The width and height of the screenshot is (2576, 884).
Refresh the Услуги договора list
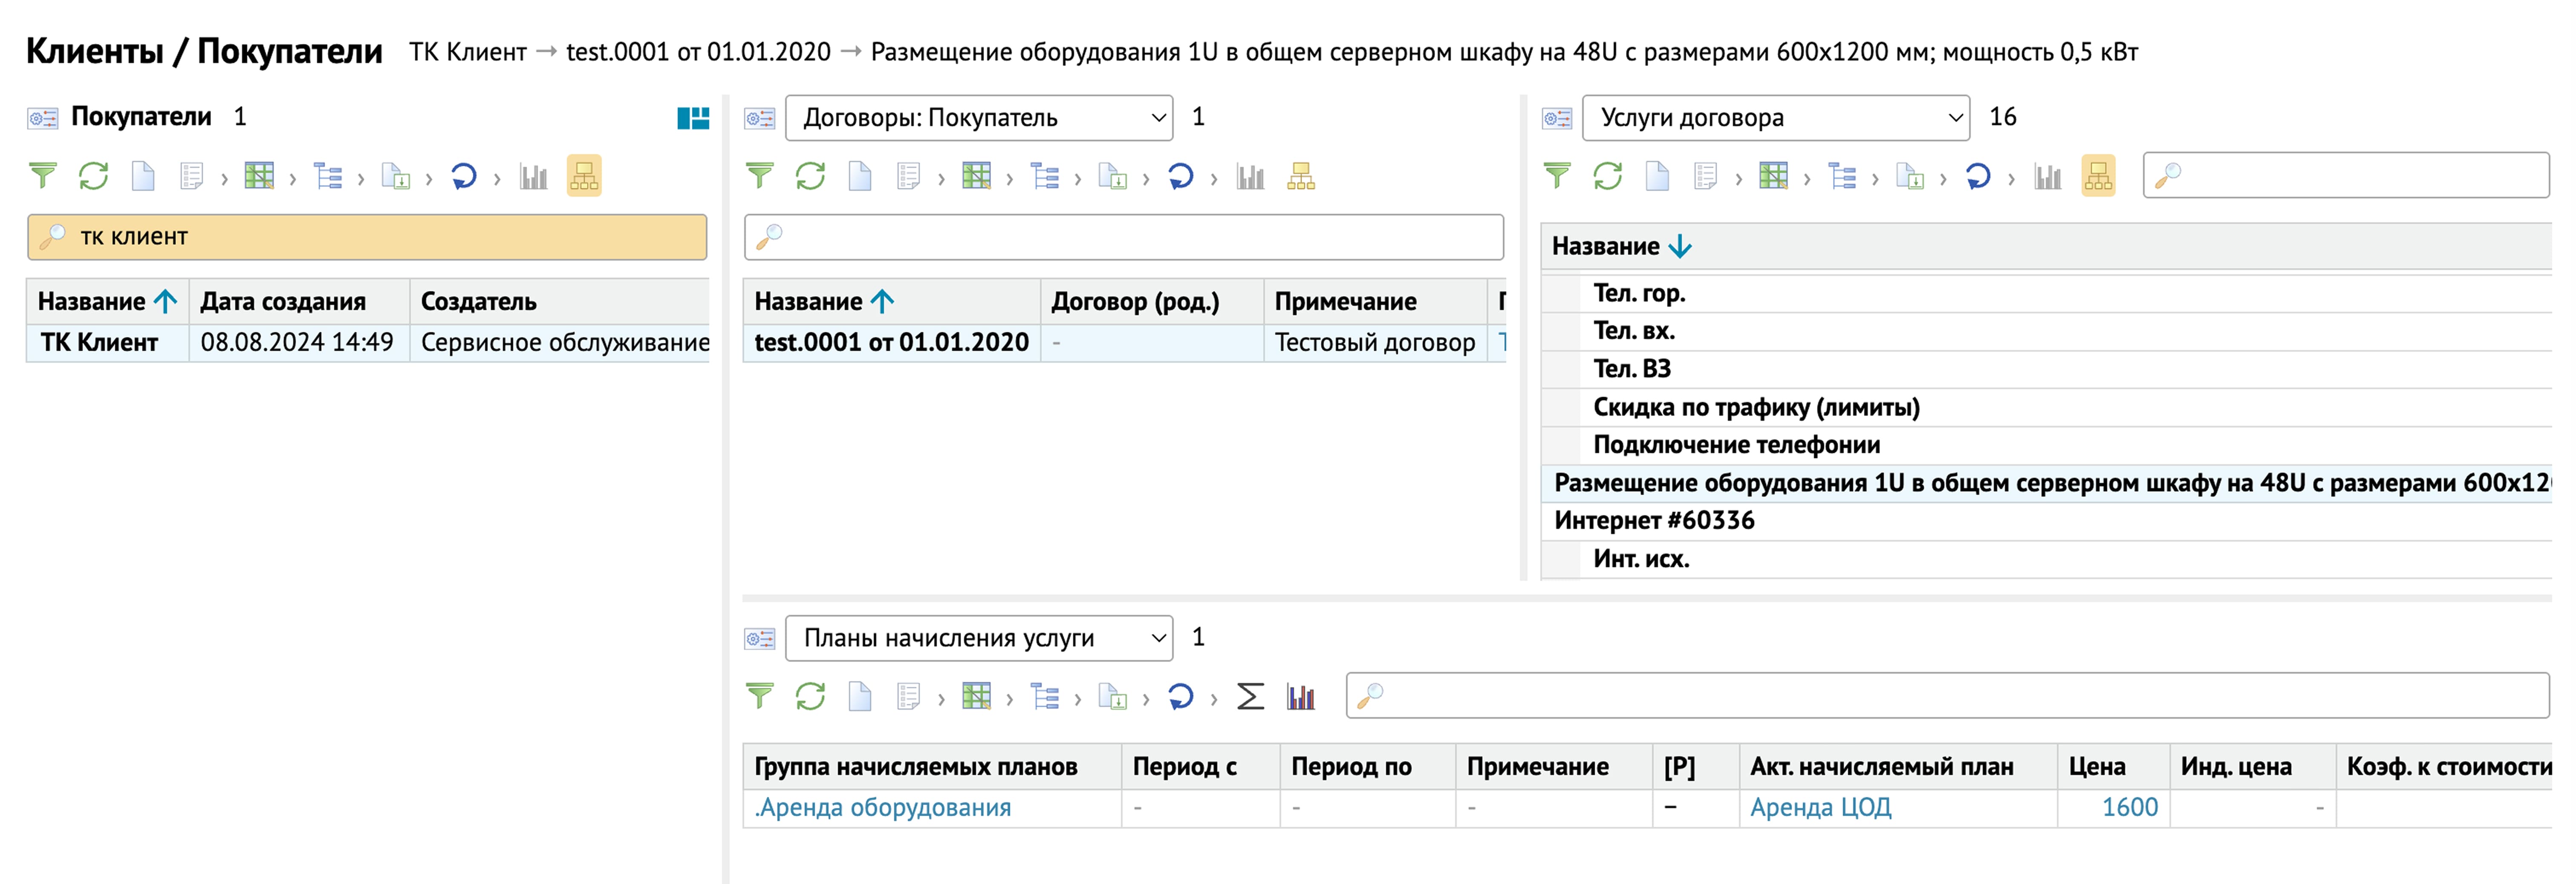pos(1608,177)
